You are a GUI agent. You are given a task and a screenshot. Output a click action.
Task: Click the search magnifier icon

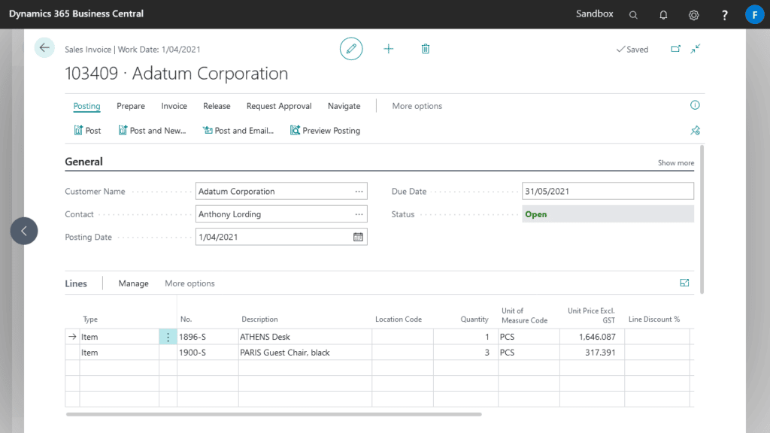click(633, 14)
